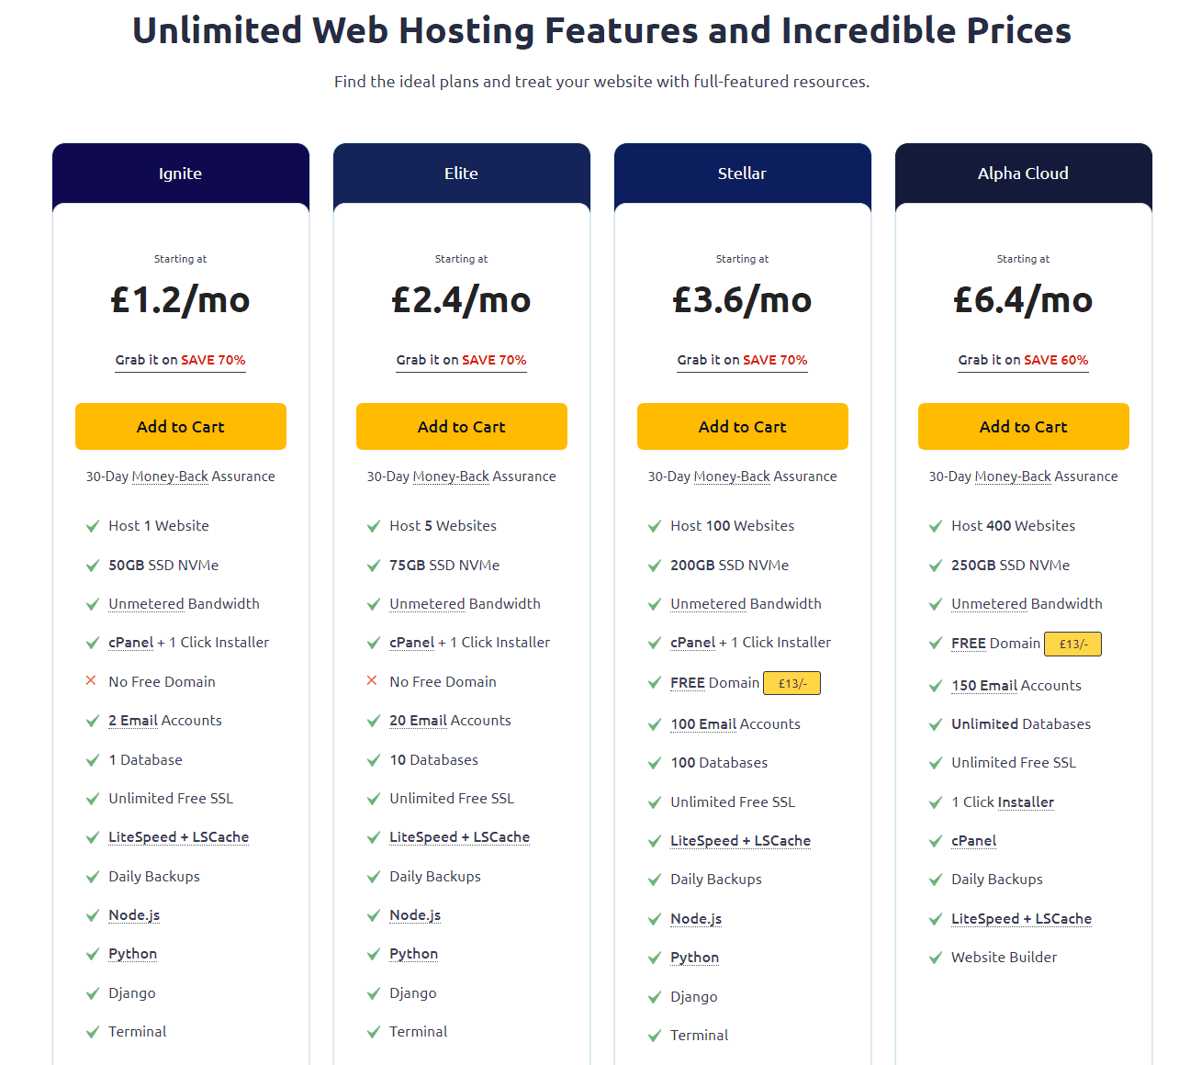This screenshot has height=1065, width=1190.
Task: Click the check icon beside Stellar 200GB SSD NVMe
Action: [655, 566]
